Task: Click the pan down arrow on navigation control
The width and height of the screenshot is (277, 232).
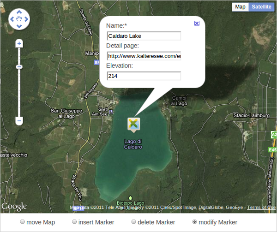Action: 19,27
